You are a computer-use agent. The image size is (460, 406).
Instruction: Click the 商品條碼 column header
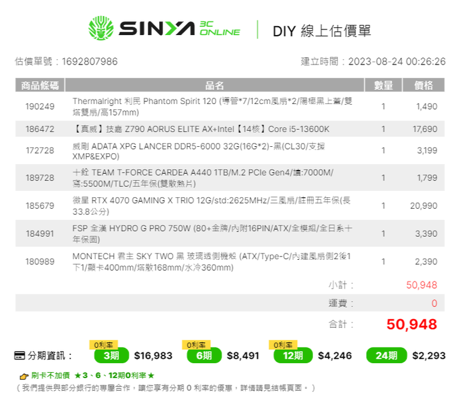(40, 86)
